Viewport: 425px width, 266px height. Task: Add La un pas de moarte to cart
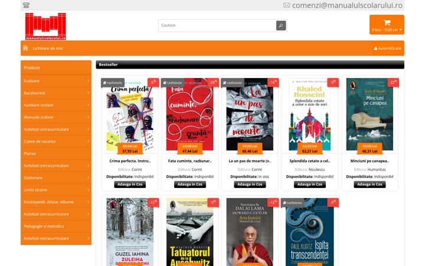250,184
